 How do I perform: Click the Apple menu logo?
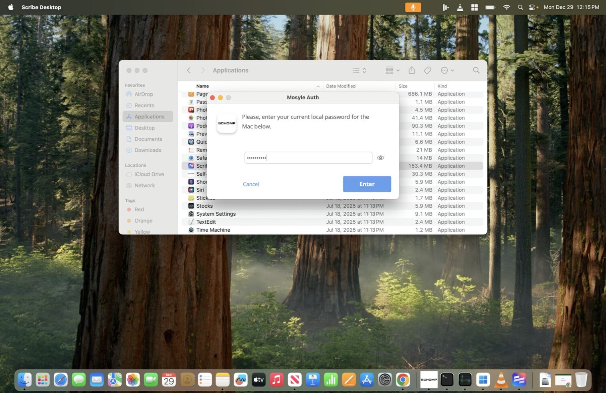click(11, 7)
